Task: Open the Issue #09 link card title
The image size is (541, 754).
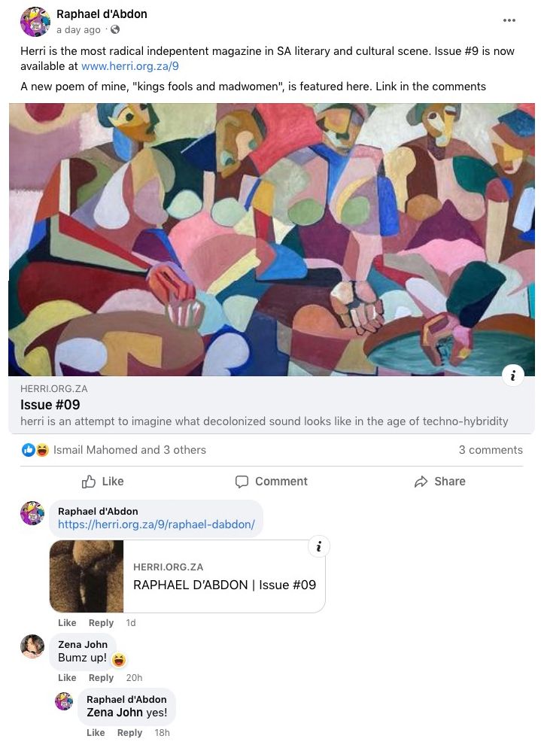Action: 50,405
